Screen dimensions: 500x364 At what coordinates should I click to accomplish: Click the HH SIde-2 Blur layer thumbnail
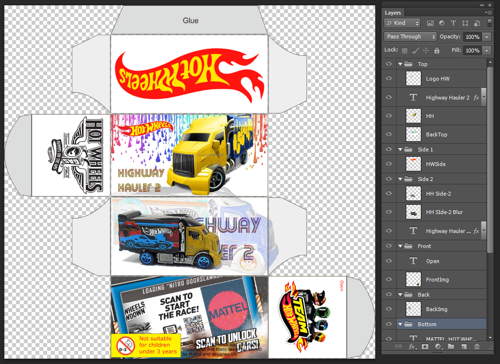pyautogui.click(x=413, y=212)
